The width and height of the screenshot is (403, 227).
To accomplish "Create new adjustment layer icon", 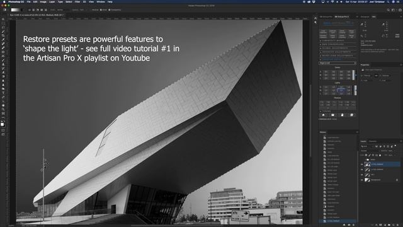I will (385, 224).
